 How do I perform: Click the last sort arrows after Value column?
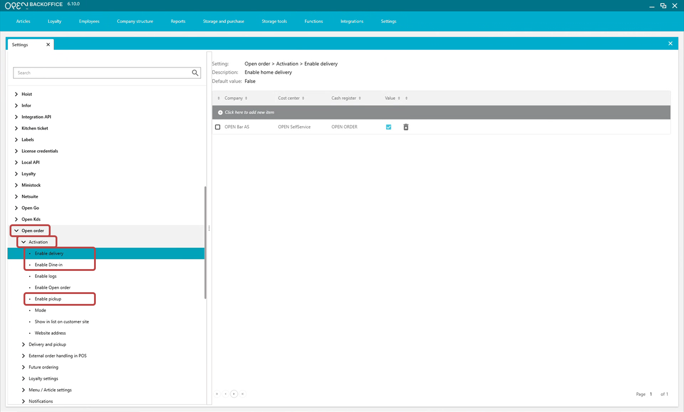pos(406,98)
